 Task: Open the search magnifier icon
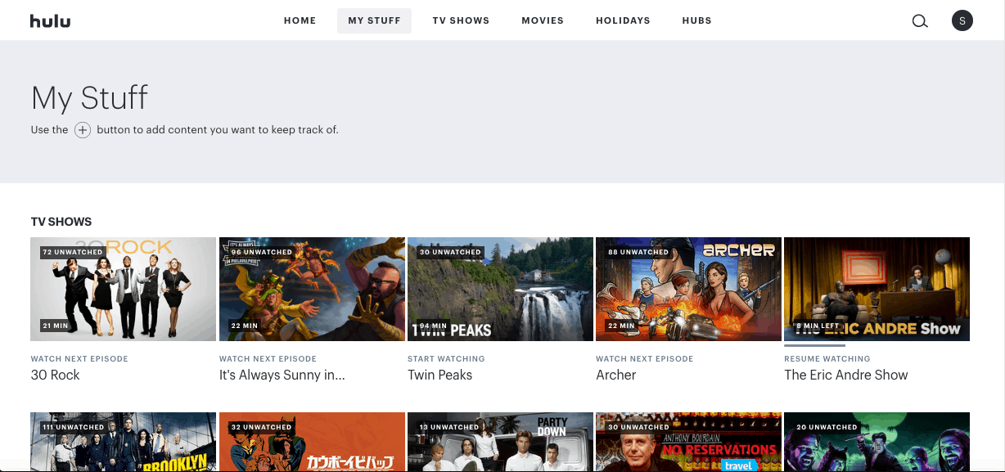920,21
